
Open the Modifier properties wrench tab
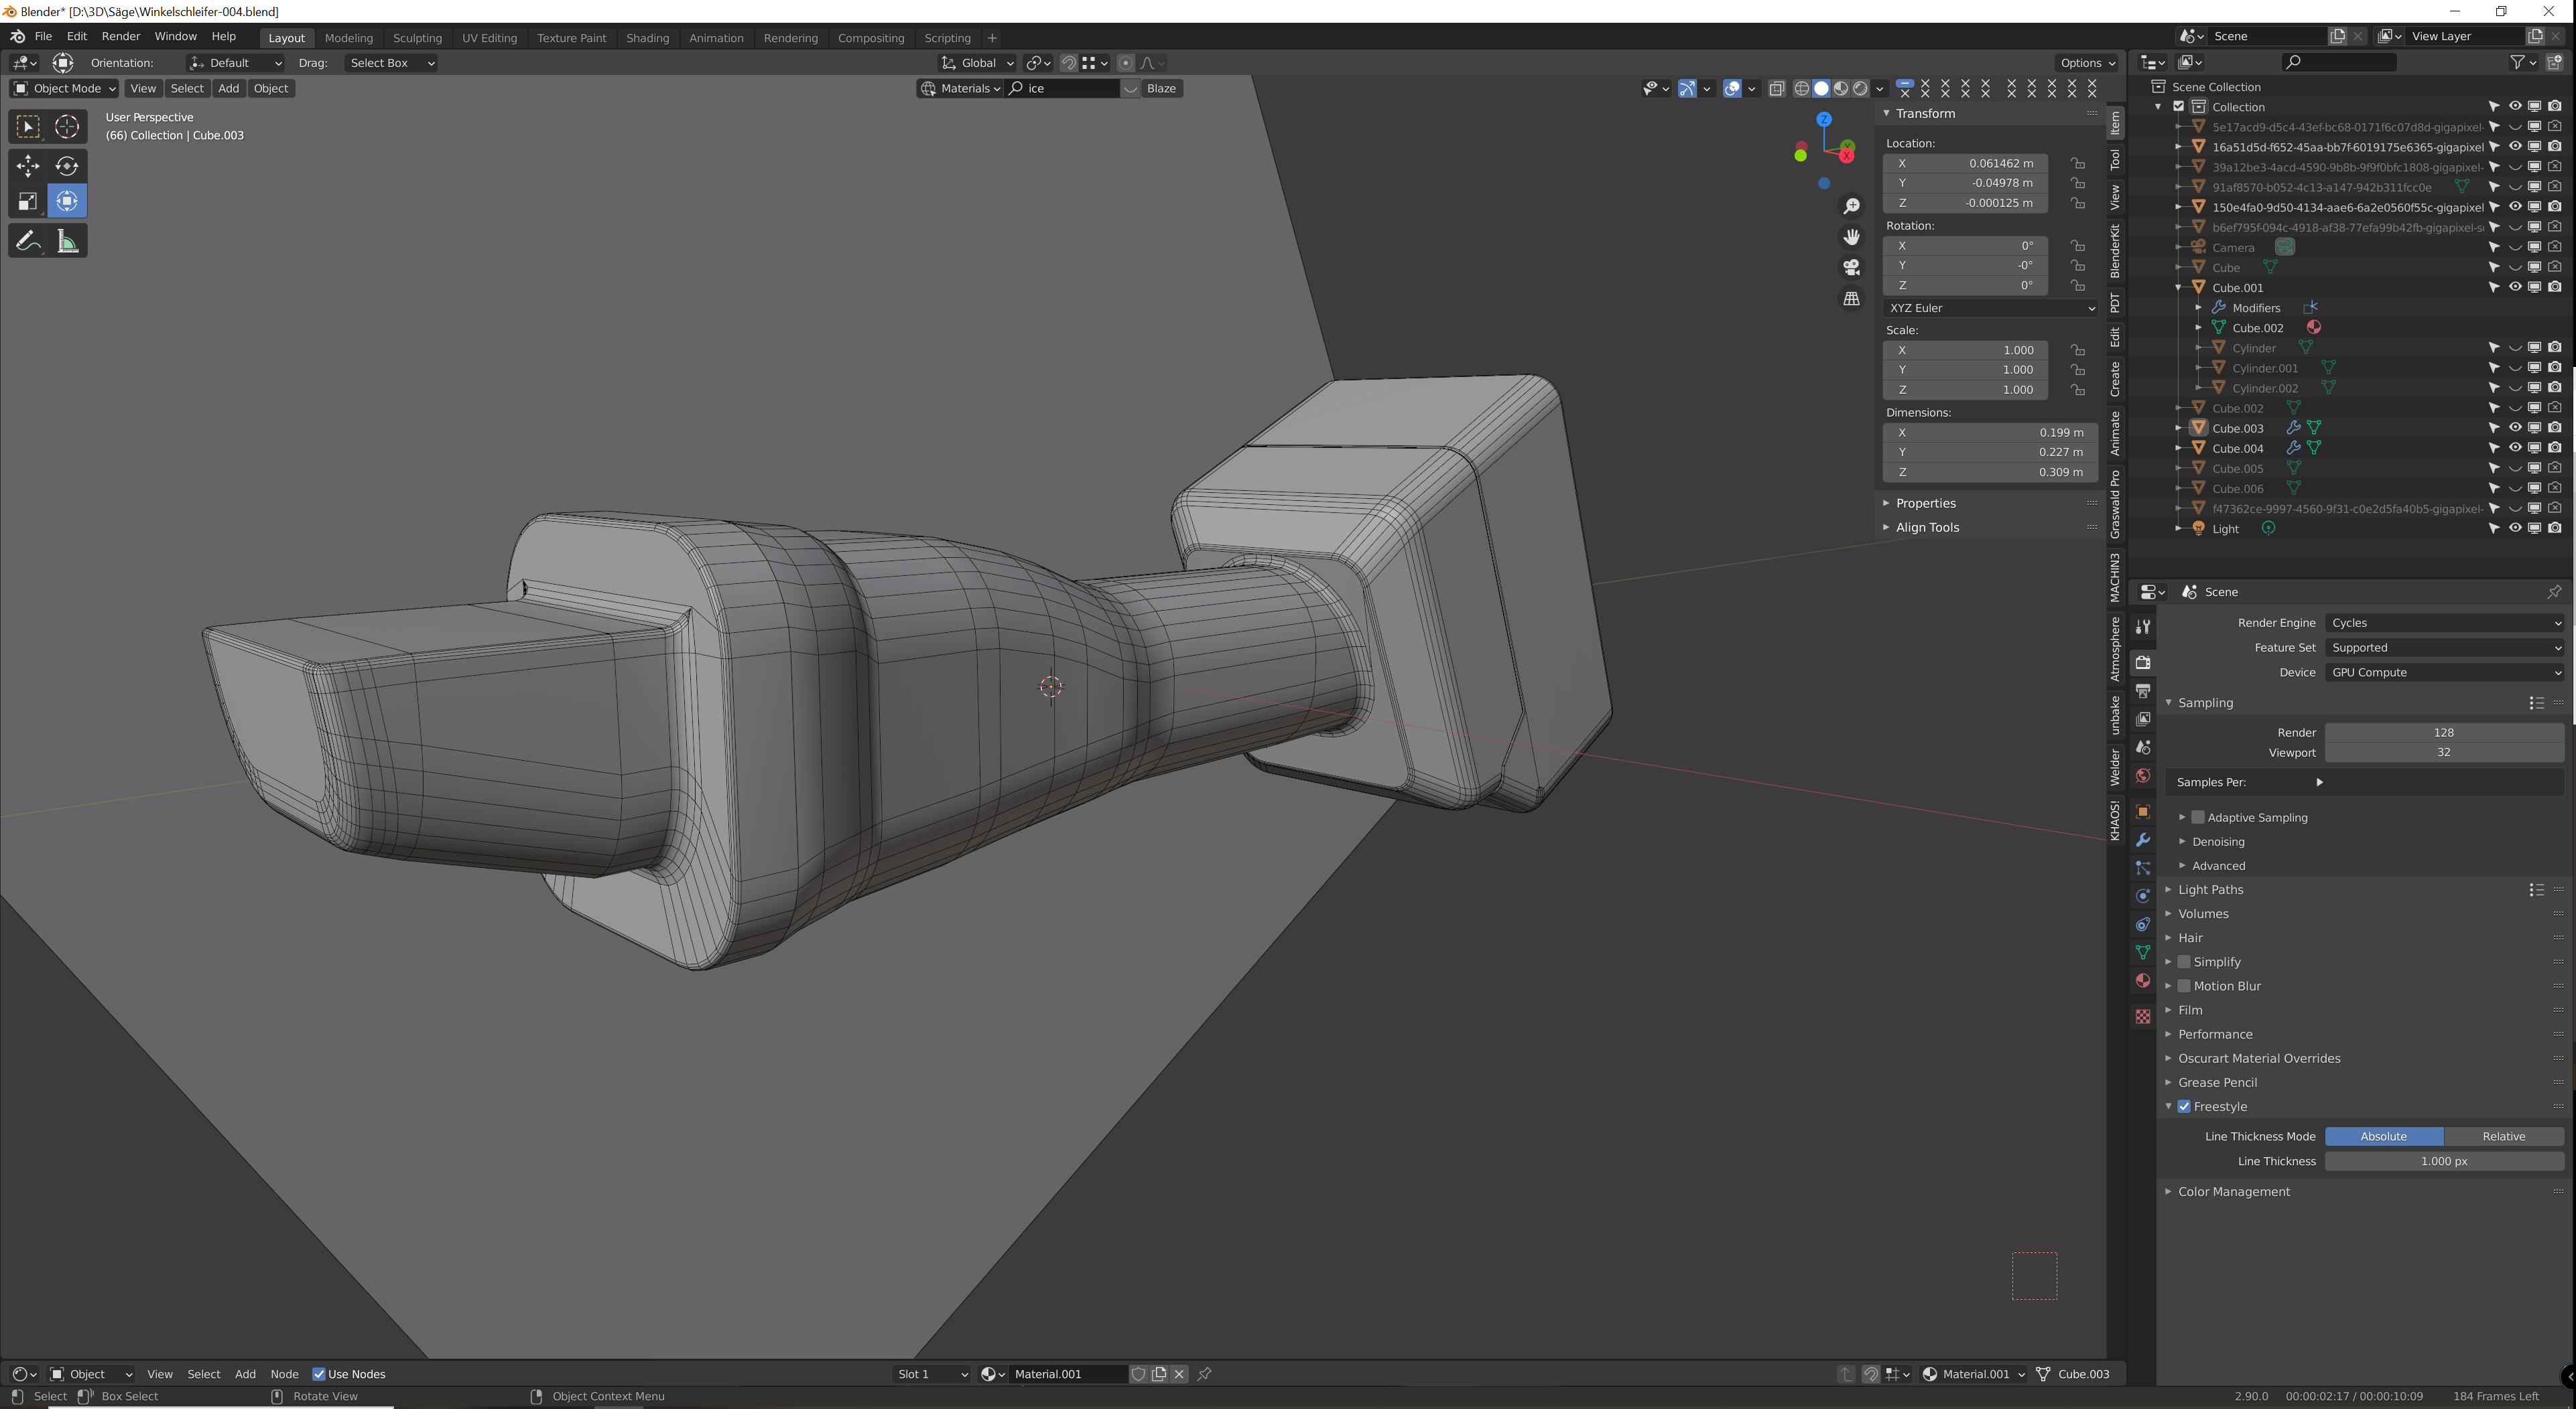2142,840
